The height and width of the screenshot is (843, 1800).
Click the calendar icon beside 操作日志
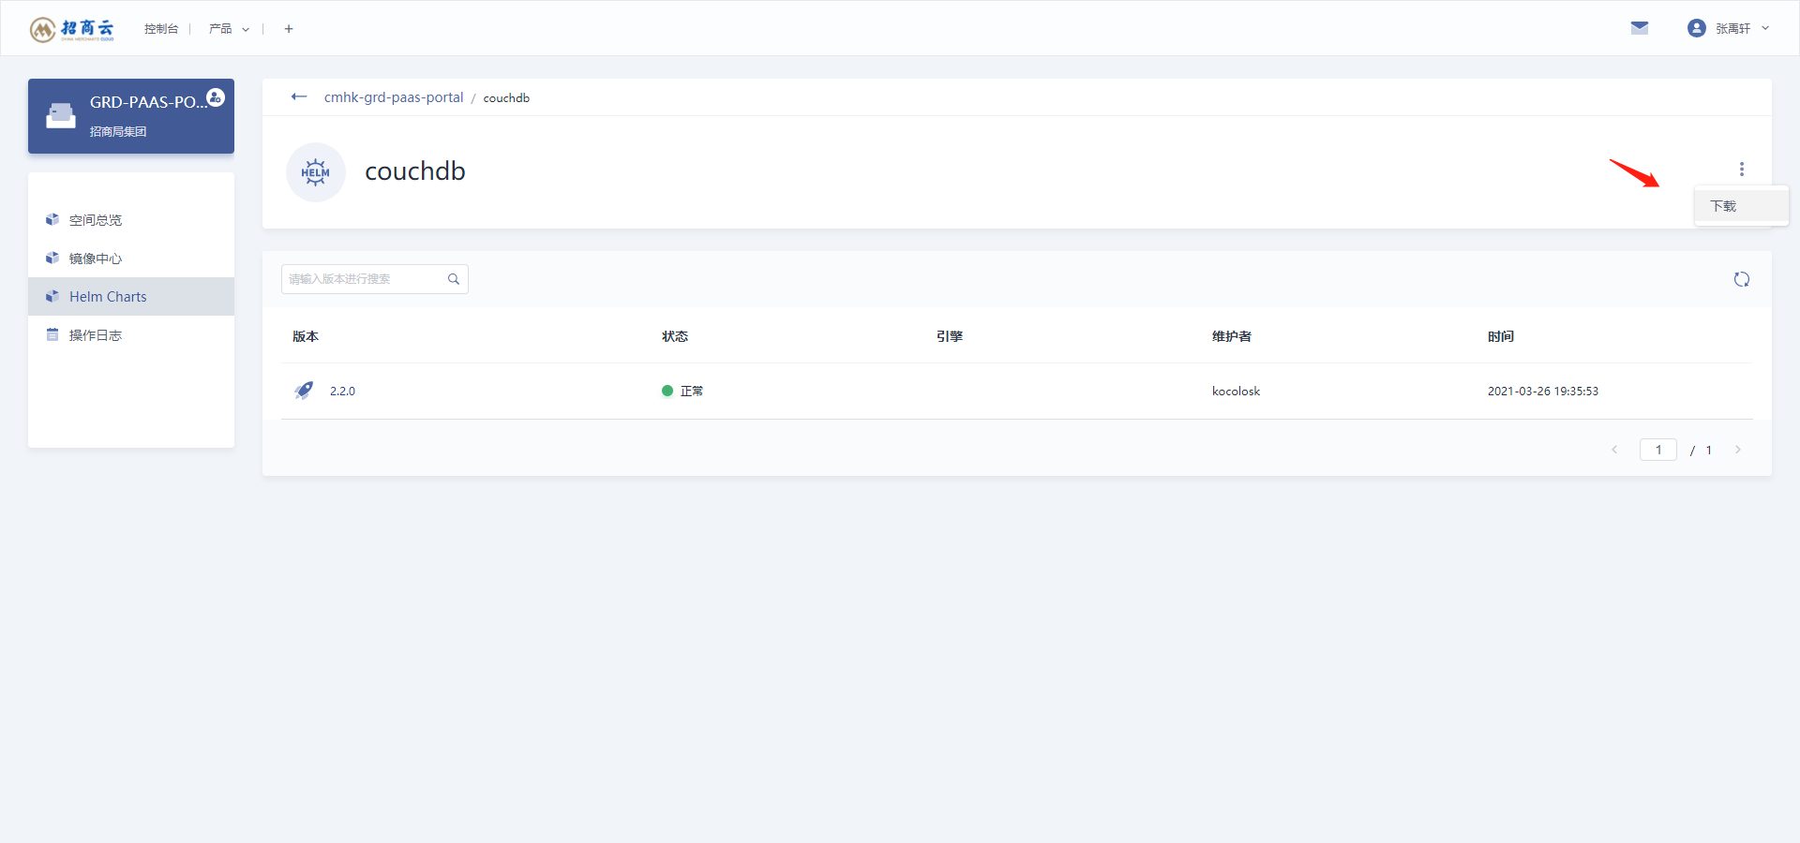52,334
